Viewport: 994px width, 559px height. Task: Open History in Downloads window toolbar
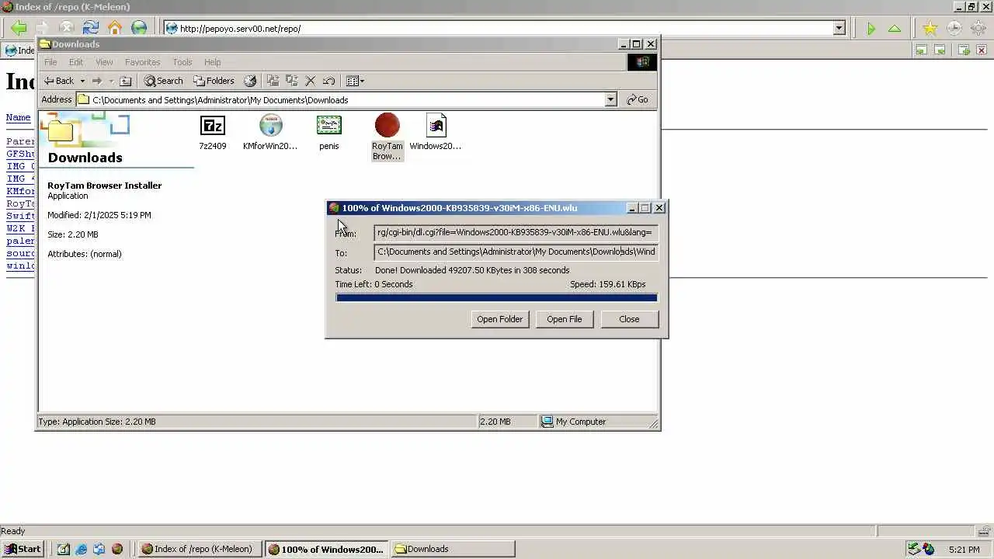click(250, 81)
